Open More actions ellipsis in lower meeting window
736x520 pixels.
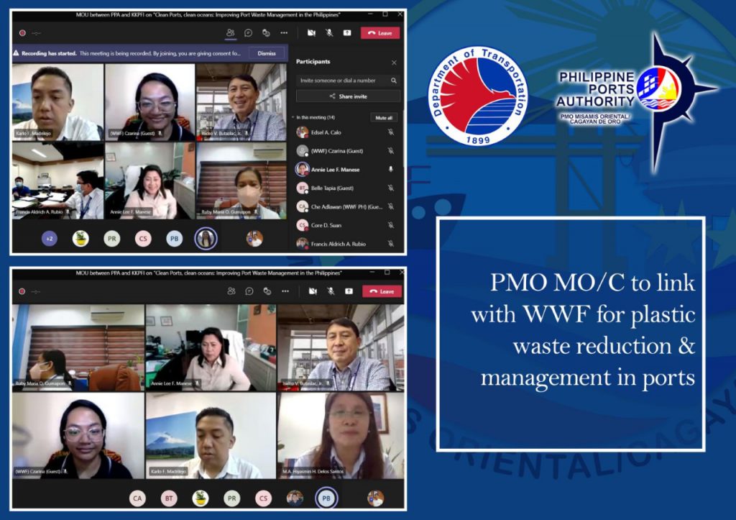coord(285,291)
